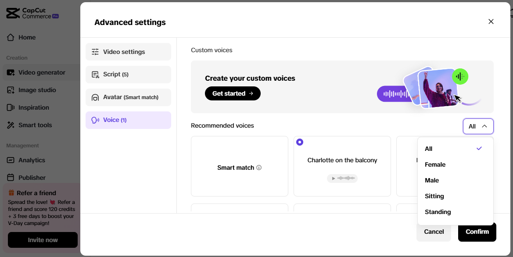Click the Analytics chart icon
Screen dimensions: 513x257
(x=11, y=160)
